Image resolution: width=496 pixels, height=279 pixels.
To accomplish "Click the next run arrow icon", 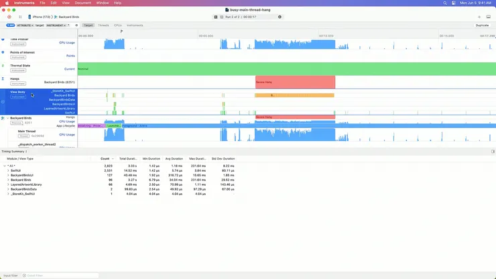I will click(x=221, y=17).
